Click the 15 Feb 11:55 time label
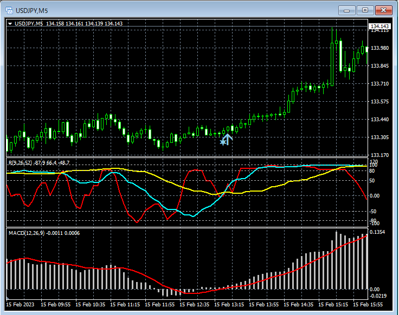Screen dimensions: 399x315 point(159,304)
